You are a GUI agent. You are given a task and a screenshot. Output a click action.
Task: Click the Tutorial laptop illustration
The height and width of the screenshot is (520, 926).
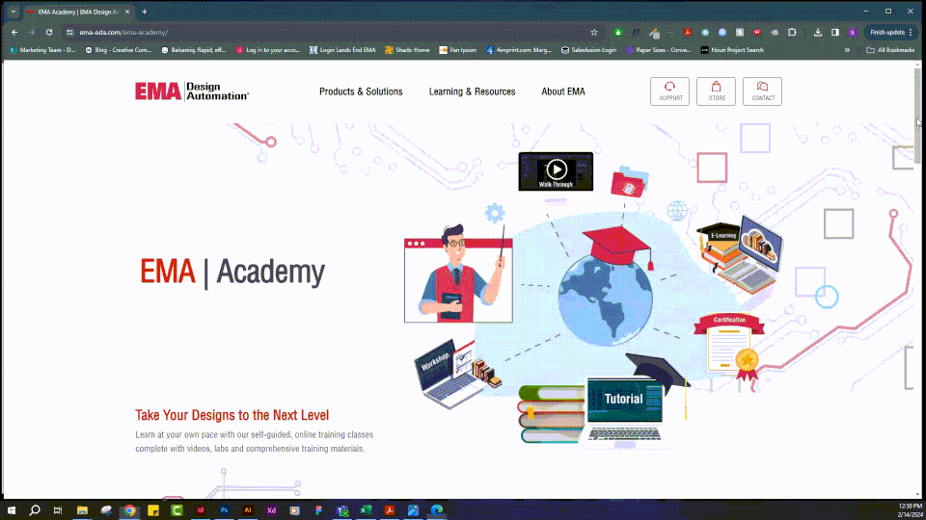click(624, 410)
